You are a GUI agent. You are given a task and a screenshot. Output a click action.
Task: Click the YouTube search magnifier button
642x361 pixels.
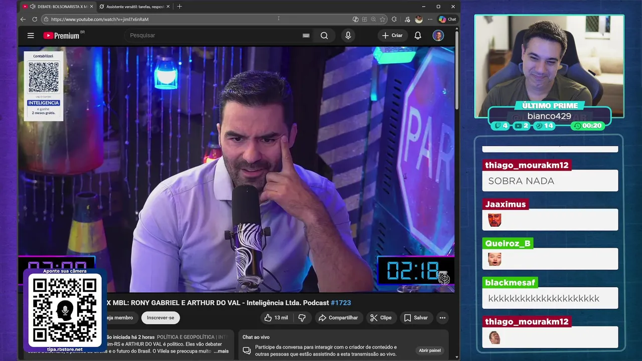(324, 36)
